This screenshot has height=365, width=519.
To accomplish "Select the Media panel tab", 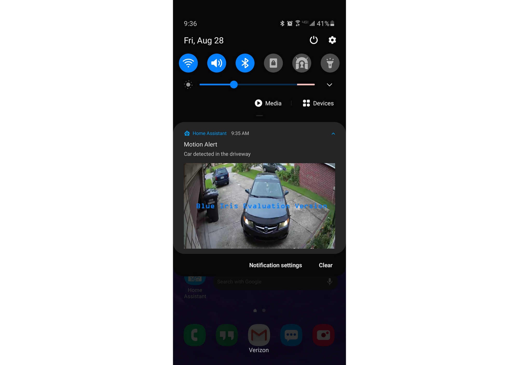I will pyautogui.click(x=268, y=103).
